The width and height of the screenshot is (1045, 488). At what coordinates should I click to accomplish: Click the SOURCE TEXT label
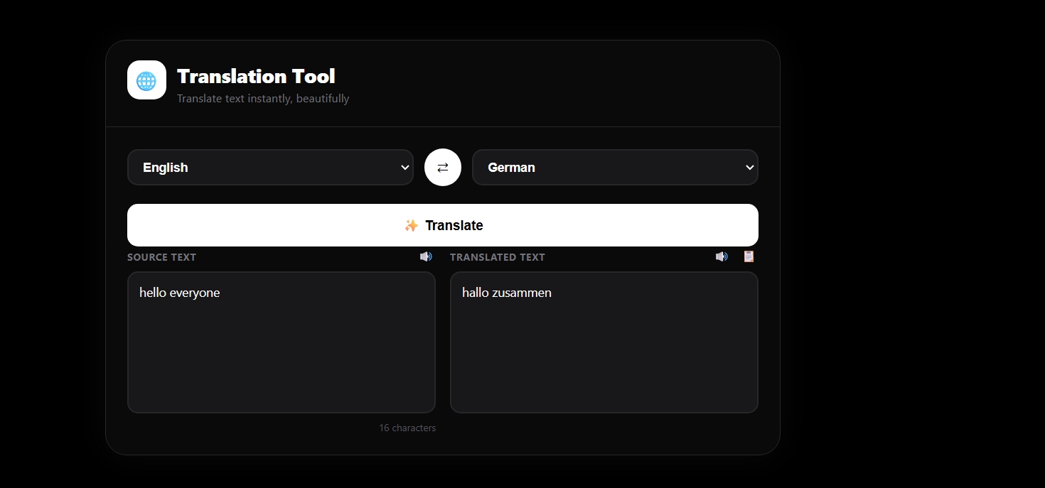(x=161, y=257)
